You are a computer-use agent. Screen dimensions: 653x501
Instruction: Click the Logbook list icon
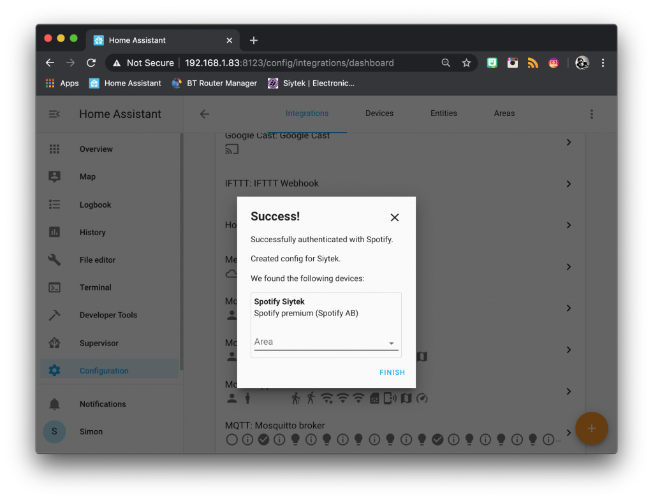tap(55, 205)
